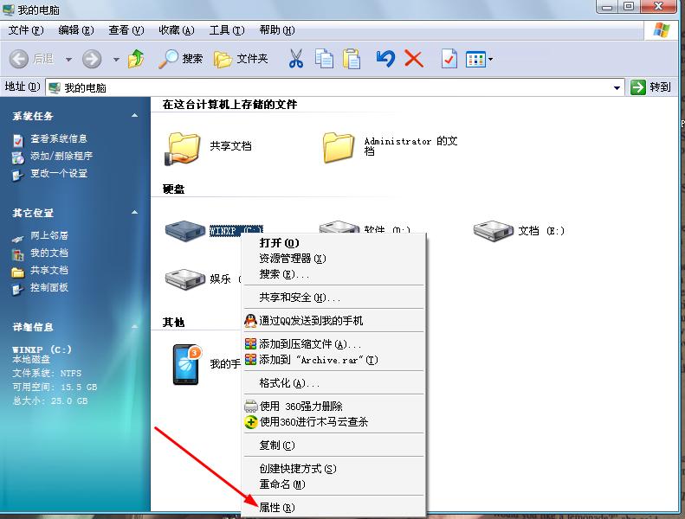Screen dimensions: 685x519
Task: Click the Paste clipboard icon in toolbar
Action: click(x=351, y=59)
